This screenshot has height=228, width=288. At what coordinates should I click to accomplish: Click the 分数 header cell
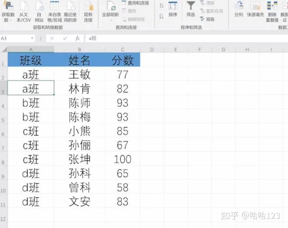click(x=123, y=60)
